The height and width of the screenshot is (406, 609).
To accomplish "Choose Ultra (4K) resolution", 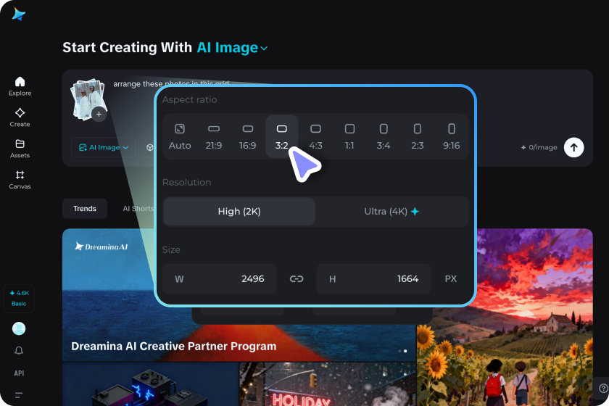I will [391, 212].
